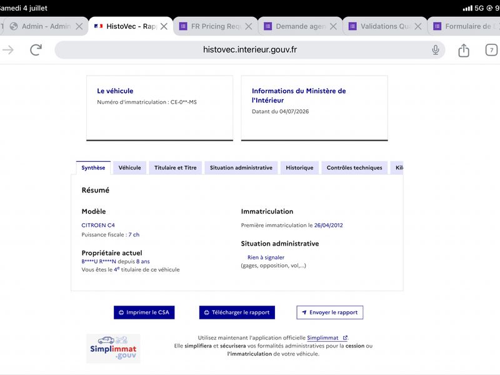Click the form icon on Formulaire de tab

437,26
